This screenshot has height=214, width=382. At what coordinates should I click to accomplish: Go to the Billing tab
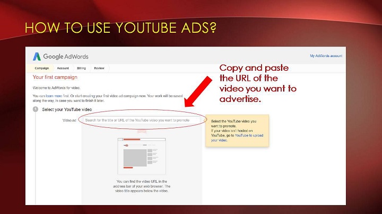pyautogui.click(x=81, y=68)
